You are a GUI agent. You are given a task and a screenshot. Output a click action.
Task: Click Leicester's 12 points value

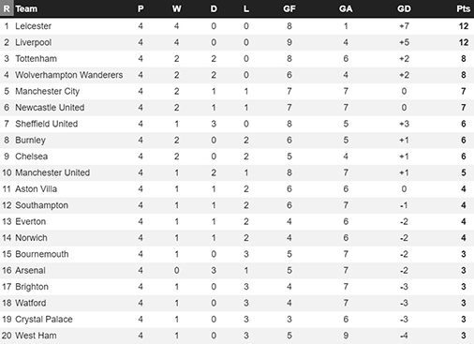click(464, 26)
